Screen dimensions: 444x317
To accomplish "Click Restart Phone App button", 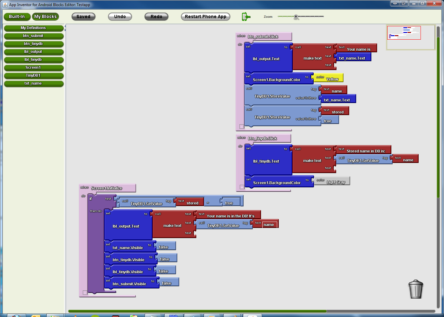I will 206,17.
